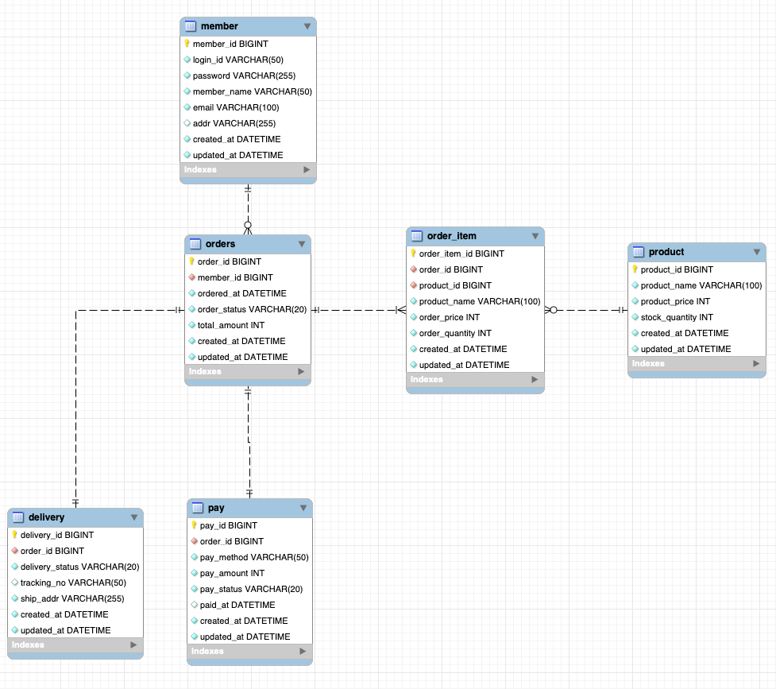Expand the Indexes section of order_item
Image resolution: width=776 pixels, height=689 pixels.
535,380
